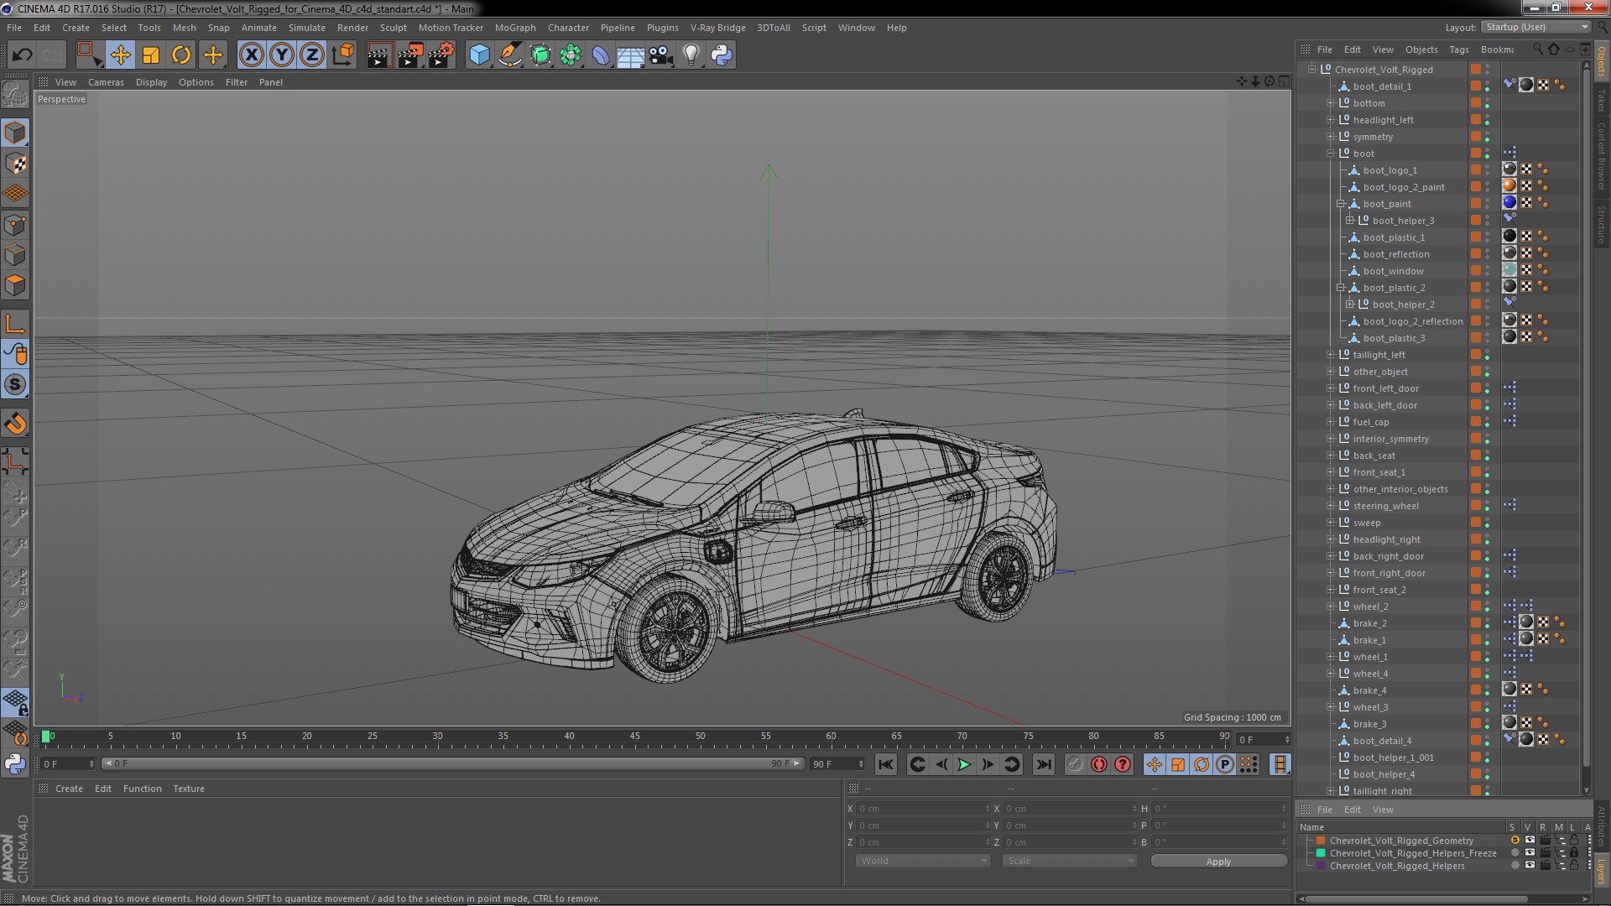Go to the start of animation
Image resolution: width=1611 pixels, height=906 pixels.
pyautogui.click(x=885, y=764)
